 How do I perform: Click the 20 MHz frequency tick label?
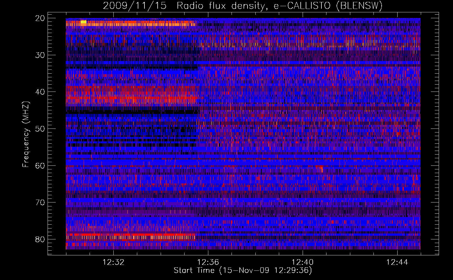click(40, 18)
